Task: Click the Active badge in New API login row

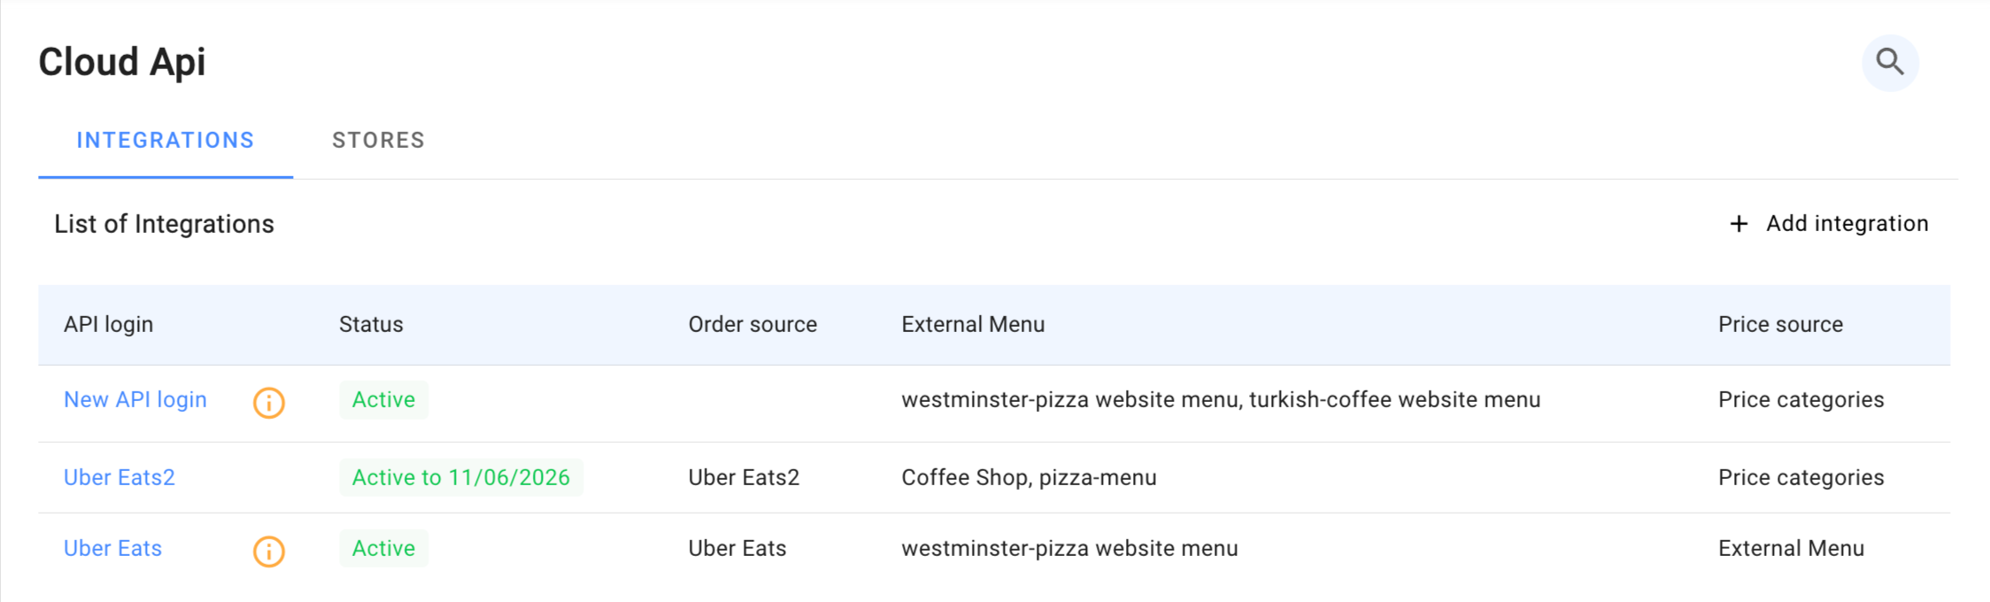Action: pyautogui.click(x=383, y=400)
